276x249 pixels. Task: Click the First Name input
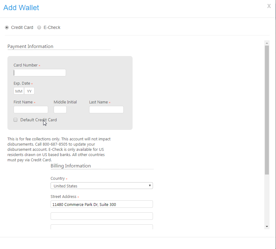point(31,110)
